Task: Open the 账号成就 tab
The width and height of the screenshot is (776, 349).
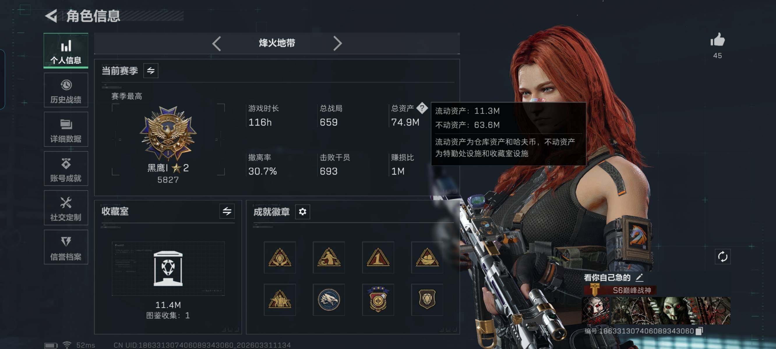Action: tap(66, 168)
